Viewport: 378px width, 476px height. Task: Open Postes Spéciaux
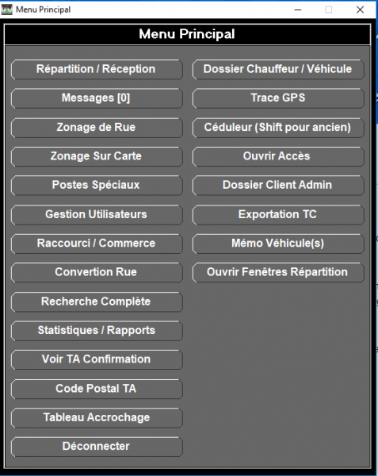tap(97, 185)
